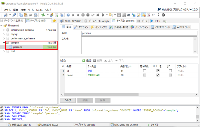Click the コメント text area

(139, 45)
